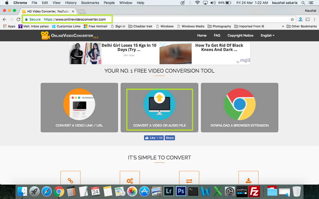Choose Download a Browser Extension card

point(239,108)
